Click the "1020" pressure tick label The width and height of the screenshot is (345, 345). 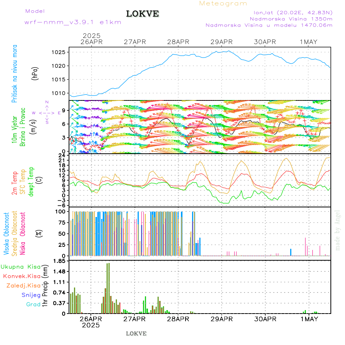click(x=59, y=66)
